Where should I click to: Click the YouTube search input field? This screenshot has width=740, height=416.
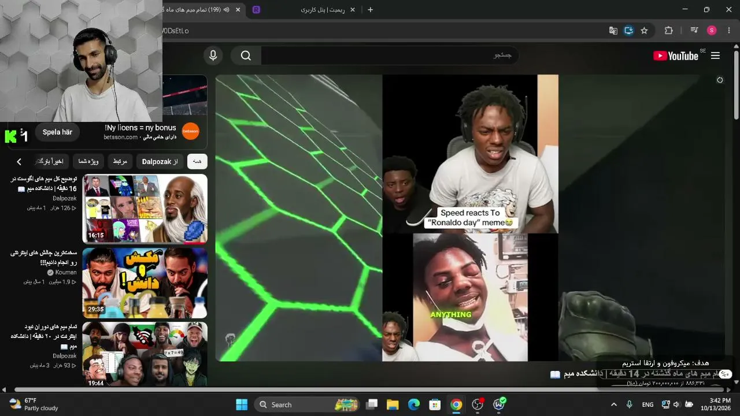(x=390, y=55)
